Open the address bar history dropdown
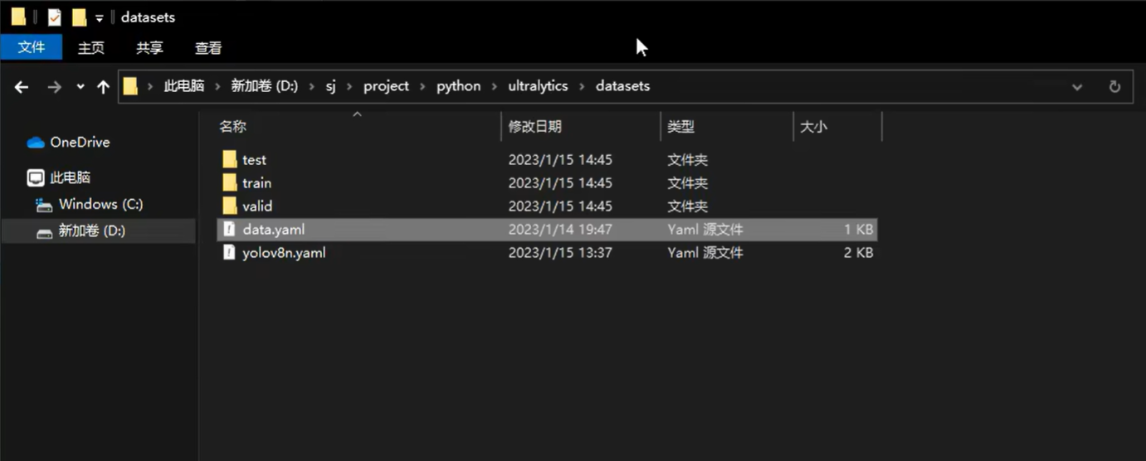 [1077, 87]
